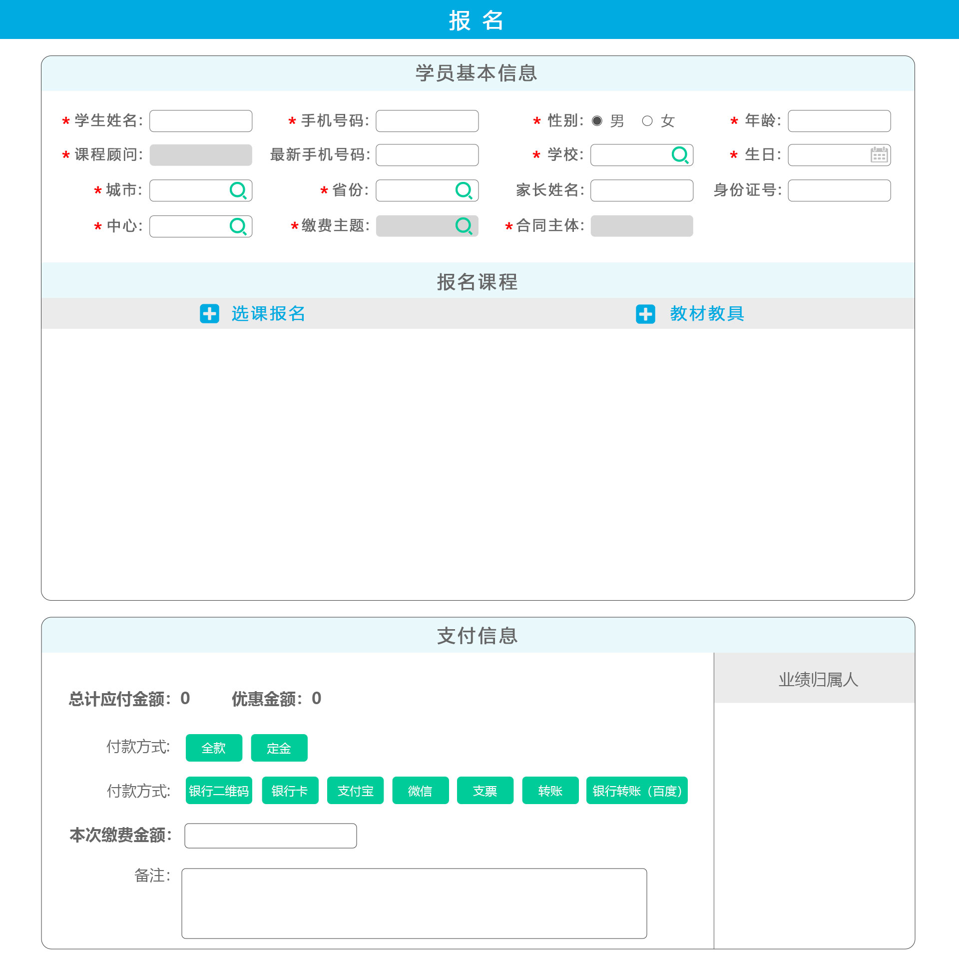This screenshot has height=975, width=959.
Task: Choose the 全款 payment option
Action: (214, 748)
